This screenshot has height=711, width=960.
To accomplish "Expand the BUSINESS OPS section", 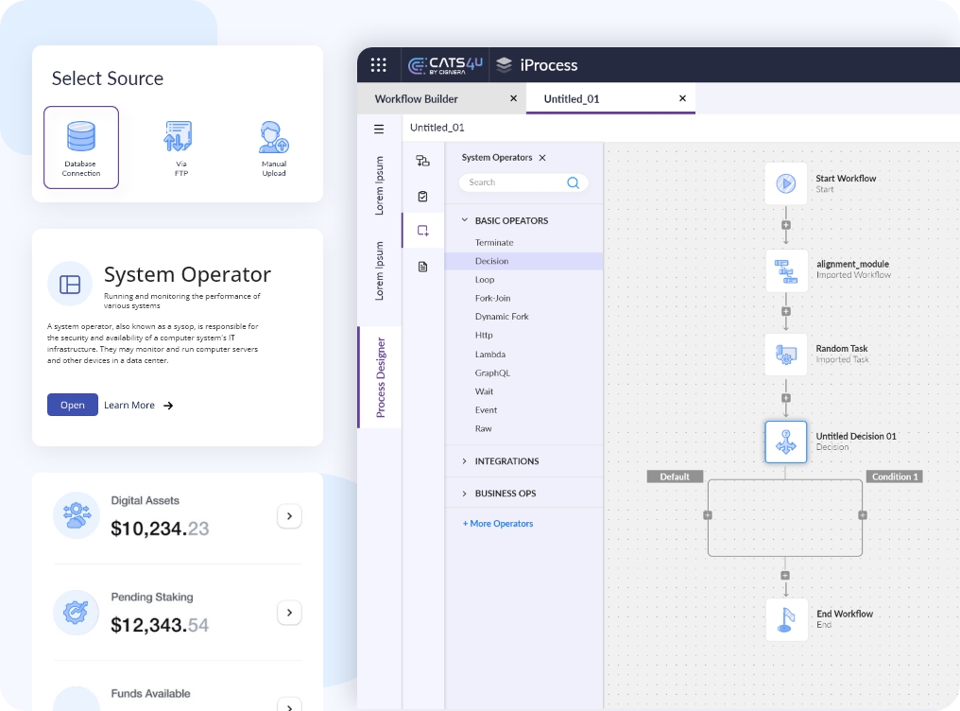I will pos(465,494).
